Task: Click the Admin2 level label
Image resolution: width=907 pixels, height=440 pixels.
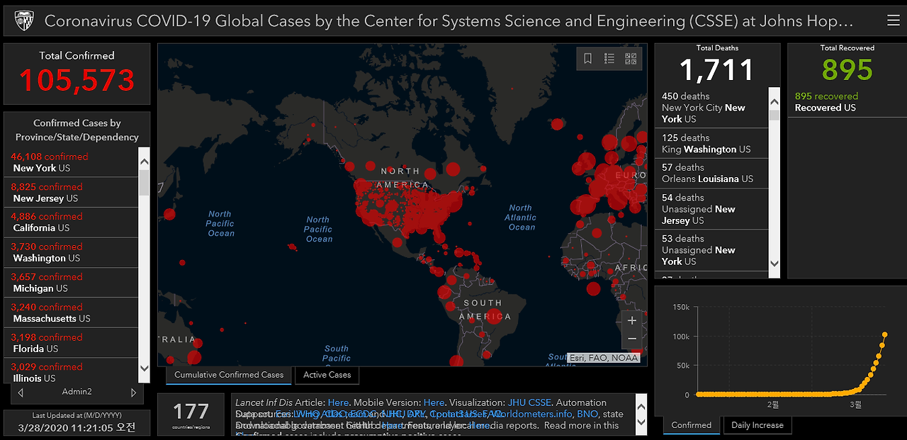Action: 77,392
